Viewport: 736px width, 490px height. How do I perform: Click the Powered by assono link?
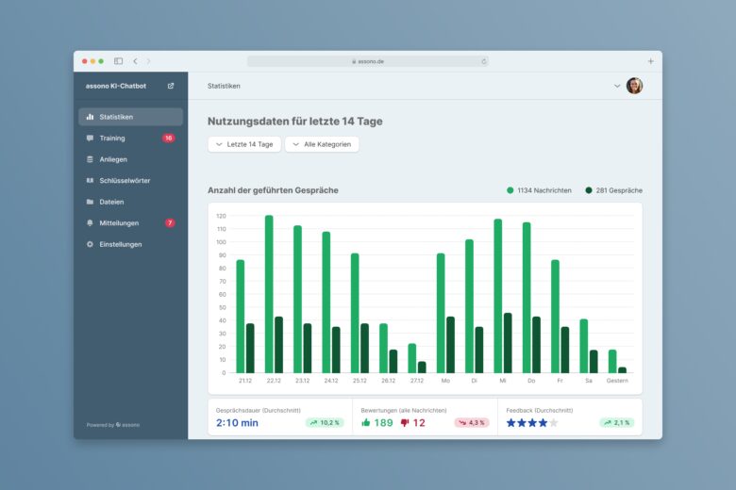(x=112, y=425)
